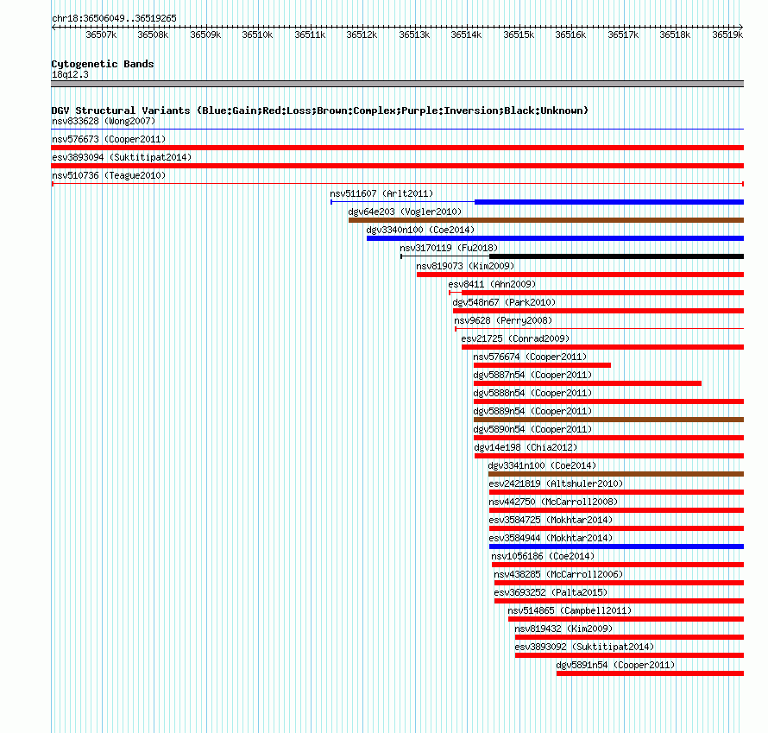This screenshot has height=733, width=768.
Task: Click the 36519k ruler label
Action: 727,35
